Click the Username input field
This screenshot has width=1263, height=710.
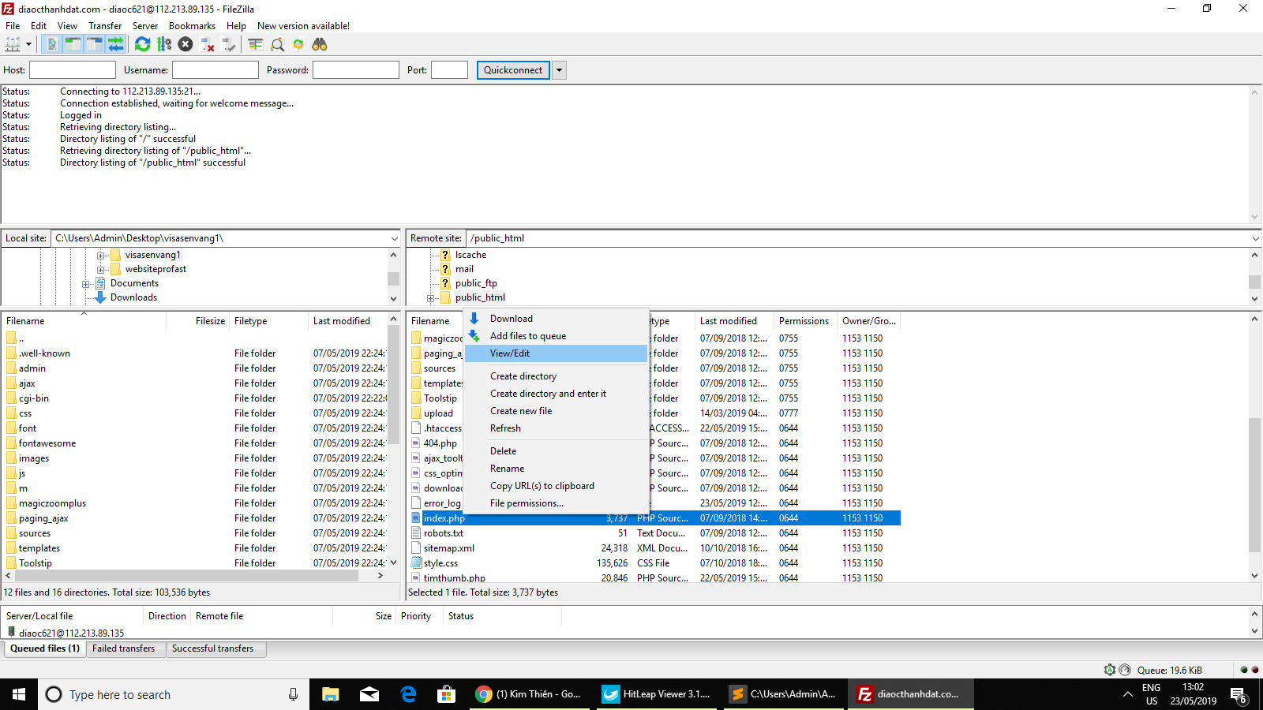(215, 70)
